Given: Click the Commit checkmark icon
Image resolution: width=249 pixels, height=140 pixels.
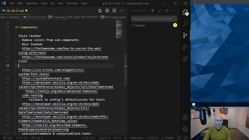Looking at the screenshot, I should [160, 10].
